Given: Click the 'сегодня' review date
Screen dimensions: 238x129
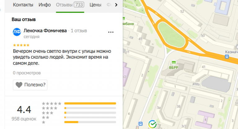Looking at the screenshot, I should point(31,37).
